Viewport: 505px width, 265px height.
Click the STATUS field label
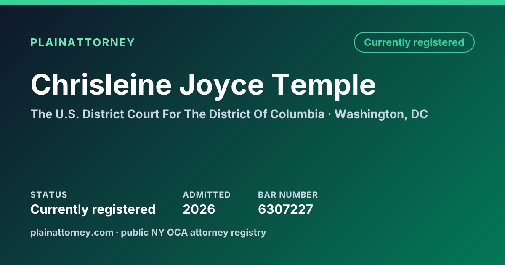coord(49,195)
